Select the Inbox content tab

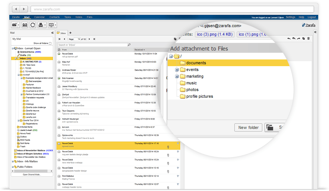click(61, 33)
